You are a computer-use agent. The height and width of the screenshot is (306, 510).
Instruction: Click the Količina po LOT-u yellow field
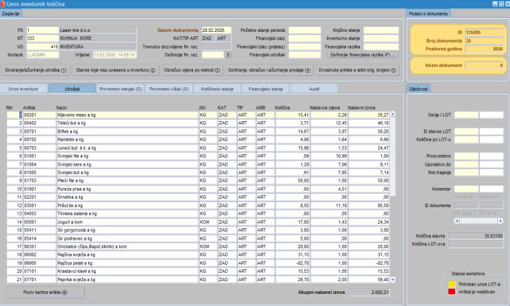coord(466,140)
